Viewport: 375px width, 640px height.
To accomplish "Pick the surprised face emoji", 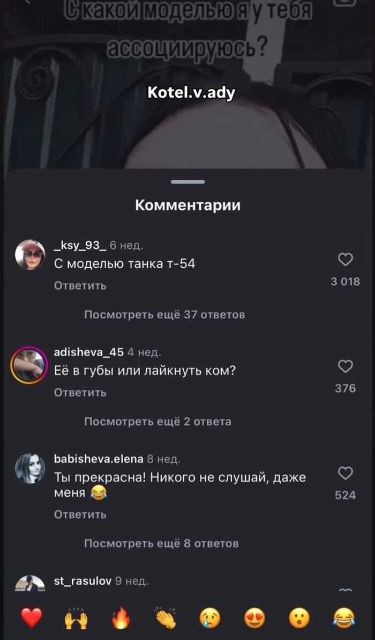I will click(299, 618).
